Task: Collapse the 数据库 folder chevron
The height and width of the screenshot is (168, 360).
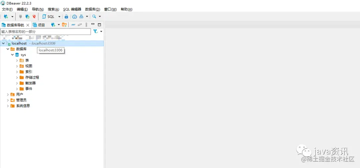Action: pos(8,49)
